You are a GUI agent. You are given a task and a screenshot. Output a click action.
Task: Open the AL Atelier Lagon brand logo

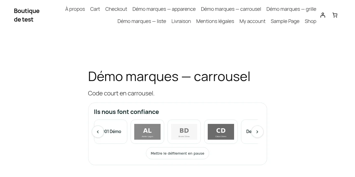coord(147,132)
